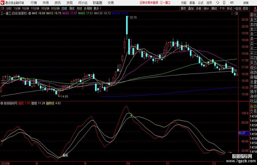Click the 超短: 7.65 indicator value
257x165 pixels.
[24, 103]
